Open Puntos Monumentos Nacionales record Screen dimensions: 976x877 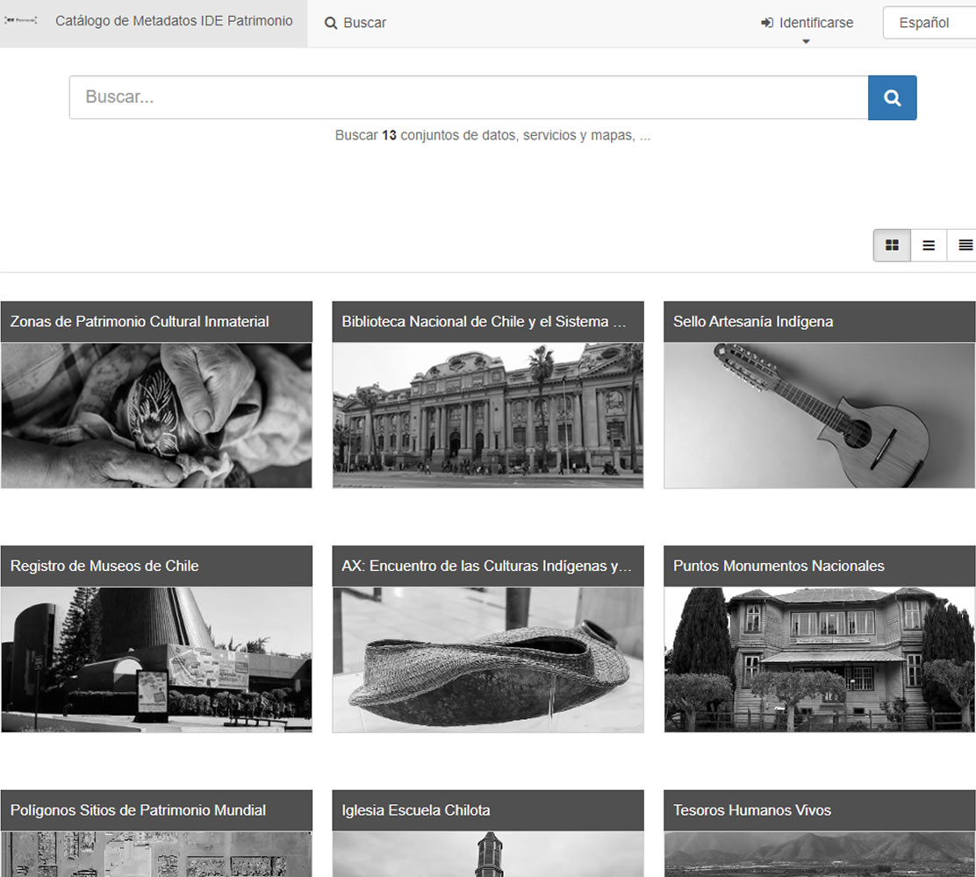point(779,567)
